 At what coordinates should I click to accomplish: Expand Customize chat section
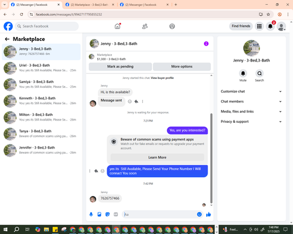point(251,91)
